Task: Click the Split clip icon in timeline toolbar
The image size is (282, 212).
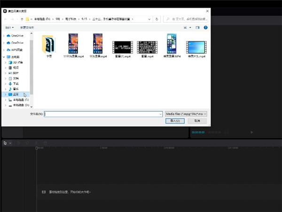Action: point(36,143)
